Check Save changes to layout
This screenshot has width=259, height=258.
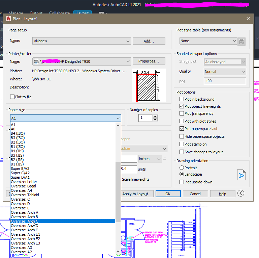[x=182, y=152]
